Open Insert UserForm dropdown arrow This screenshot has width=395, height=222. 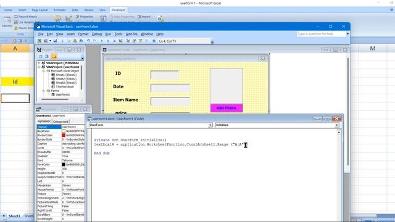click(x=50, y=41)
